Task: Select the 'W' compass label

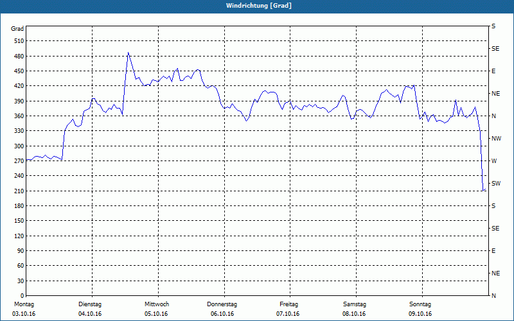Action: [494, 161]
